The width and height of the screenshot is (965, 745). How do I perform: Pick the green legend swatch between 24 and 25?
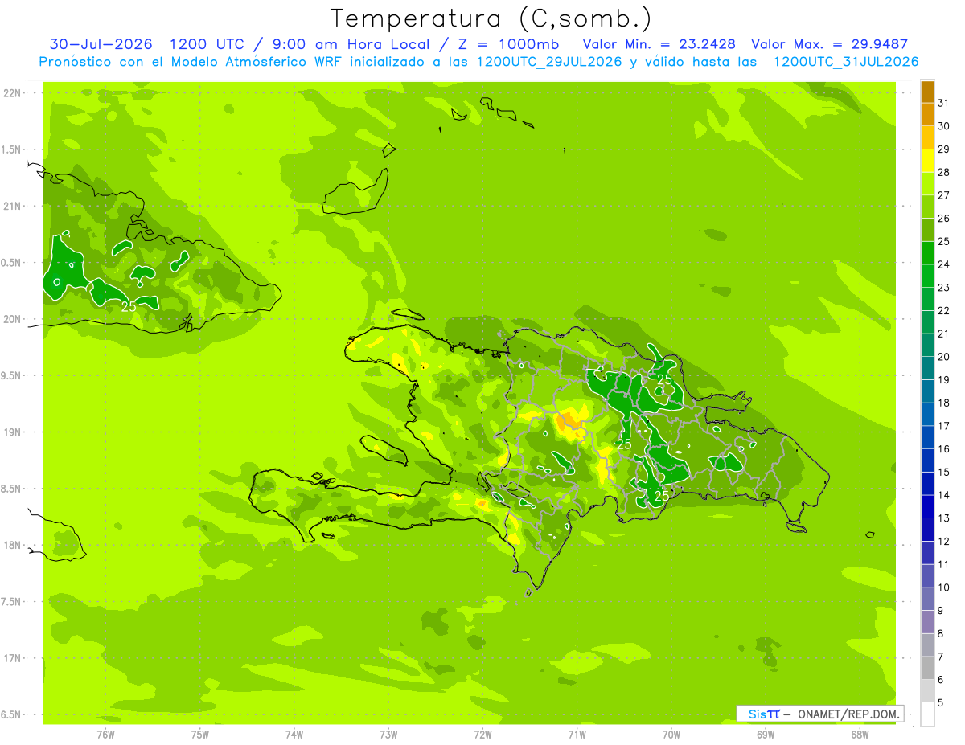click(x=927, y=252)
